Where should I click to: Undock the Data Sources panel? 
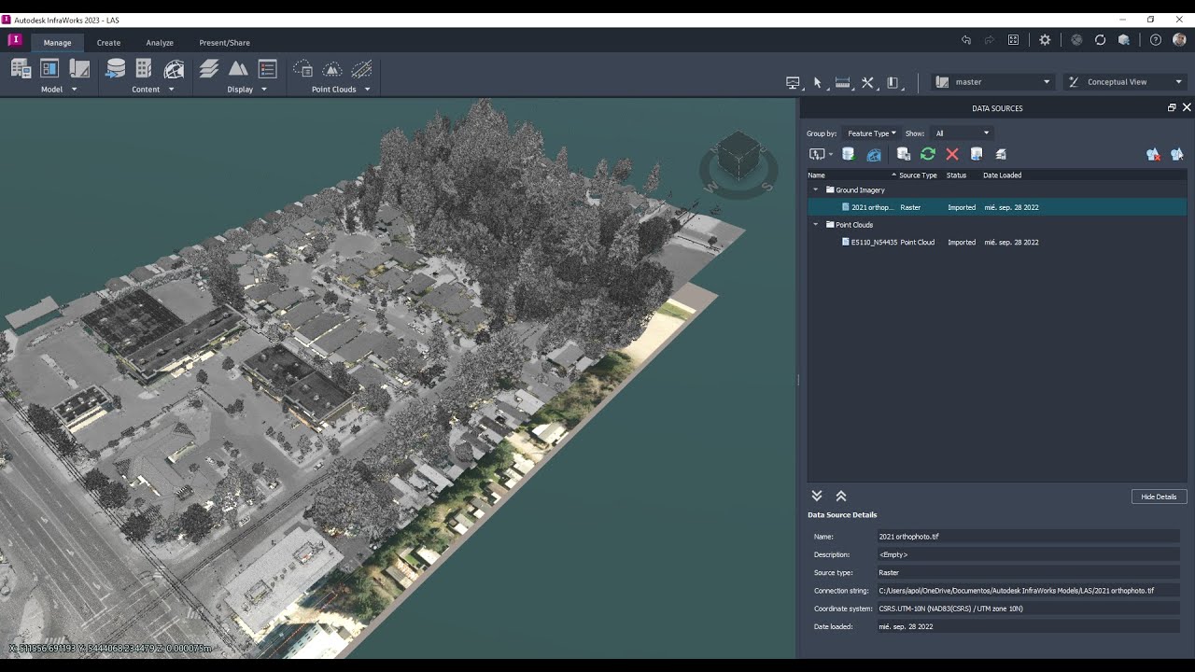point(1172,108)
